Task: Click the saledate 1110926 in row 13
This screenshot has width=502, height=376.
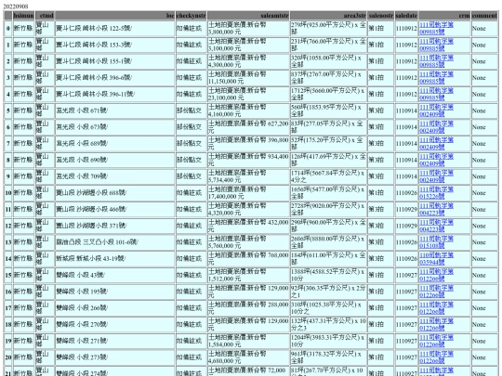Action: 406,242
